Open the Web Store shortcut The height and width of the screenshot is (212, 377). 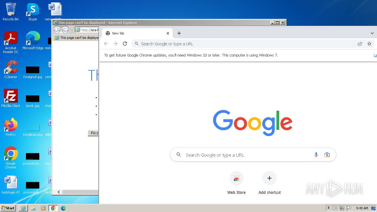point(237,183)
